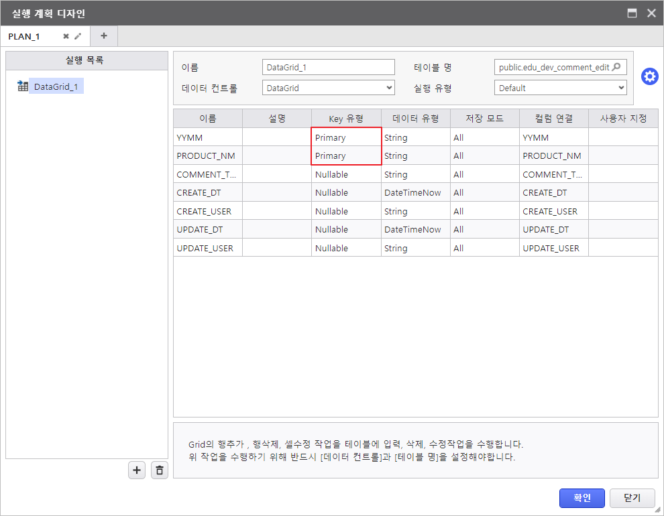Click the 실행 목록 panel header
664x516 pixels.
point(87,60)
